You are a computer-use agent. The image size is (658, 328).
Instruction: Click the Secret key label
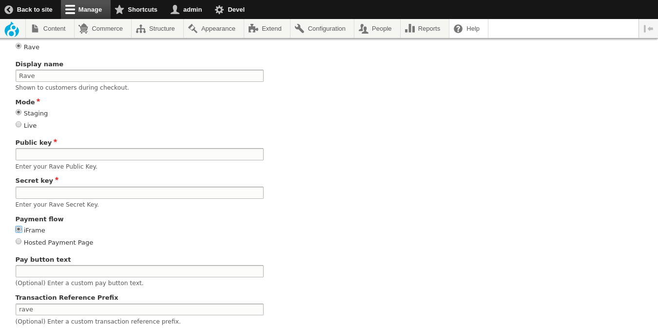pyautogui.click(x=34, y=180)
